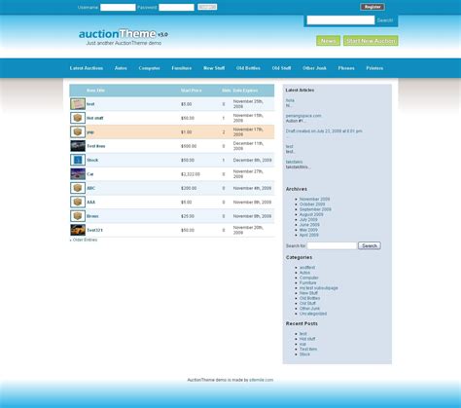461x408 pixels.
Task: Open 'Stock' under Recent Posts
Action: 304,354
